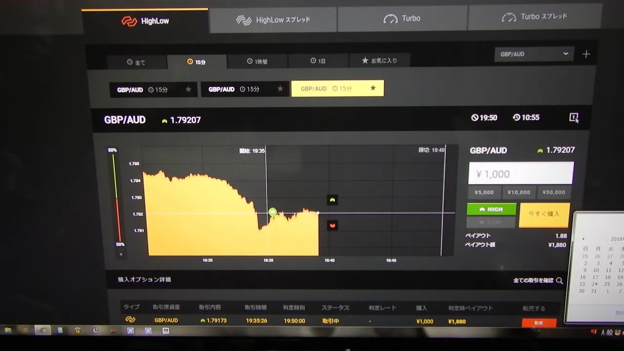Image resolution: width=624 pixels, height=351 pixels.
Task: Click the orange 転売 sell button
Action: [x=539, y=323]
